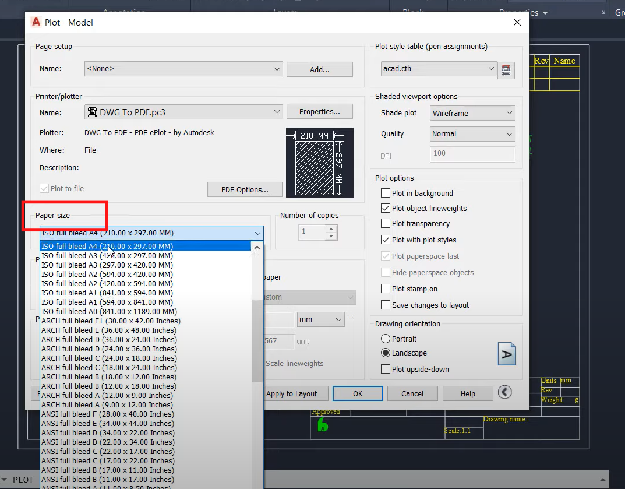Click the Help button
Viewport: 625px width, 489px height.
468,393
